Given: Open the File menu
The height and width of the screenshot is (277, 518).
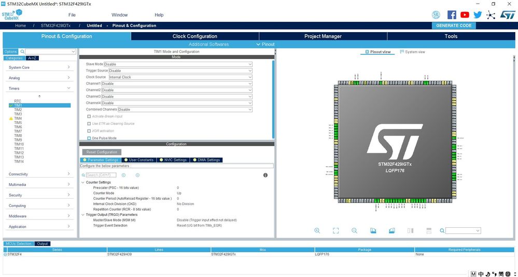Looking at the screenshot, I should 72,15.
